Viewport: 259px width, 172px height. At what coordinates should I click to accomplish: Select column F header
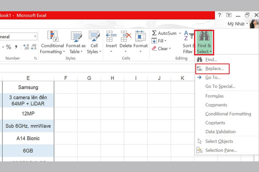[66, 78]
